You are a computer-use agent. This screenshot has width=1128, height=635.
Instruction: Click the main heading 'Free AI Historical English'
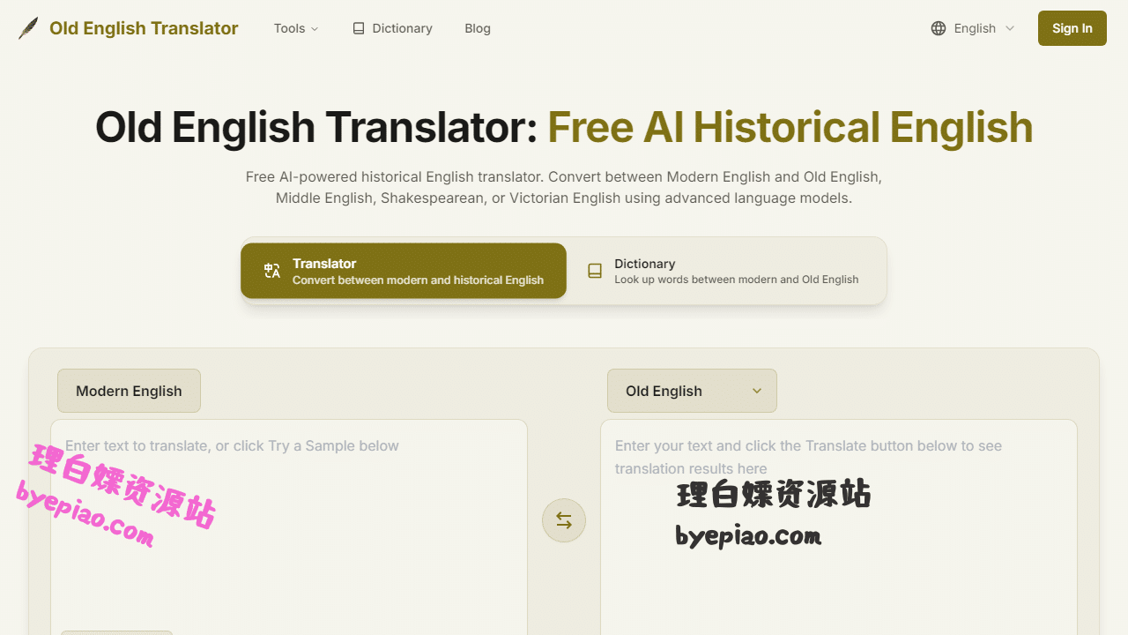[x=790, y=127]
